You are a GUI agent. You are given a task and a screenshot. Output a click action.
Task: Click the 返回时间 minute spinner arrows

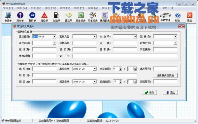coord(135,81)
